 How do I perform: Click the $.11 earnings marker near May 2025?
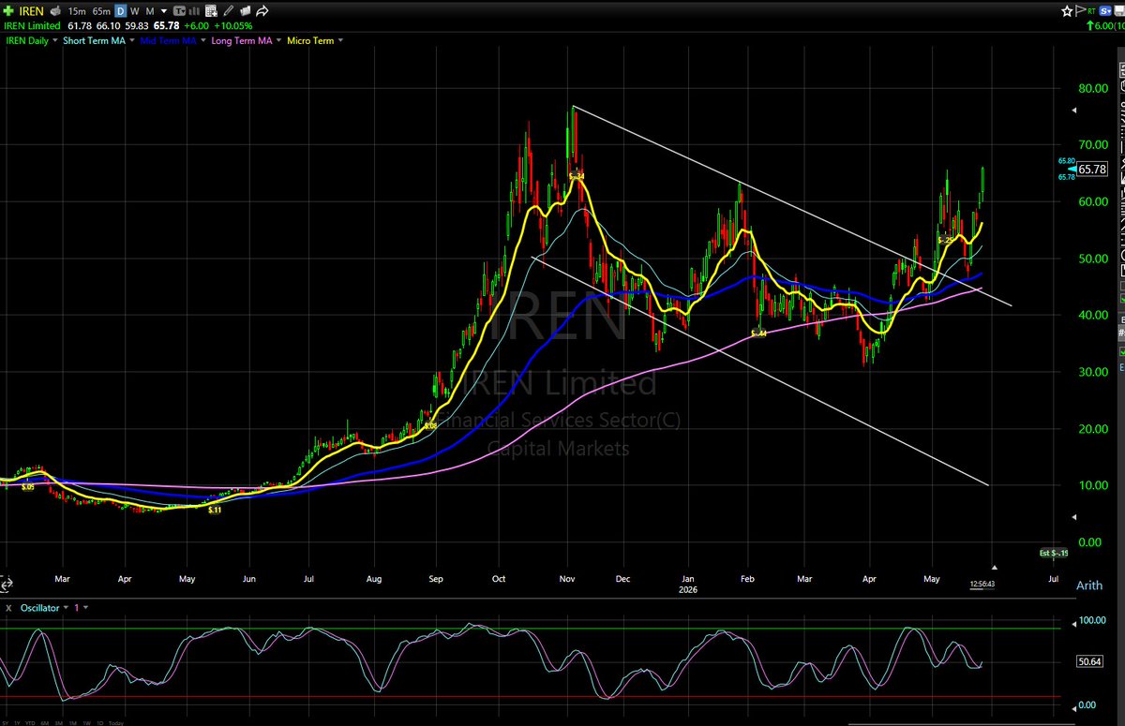pyautogui.click(x=215, y=510)
